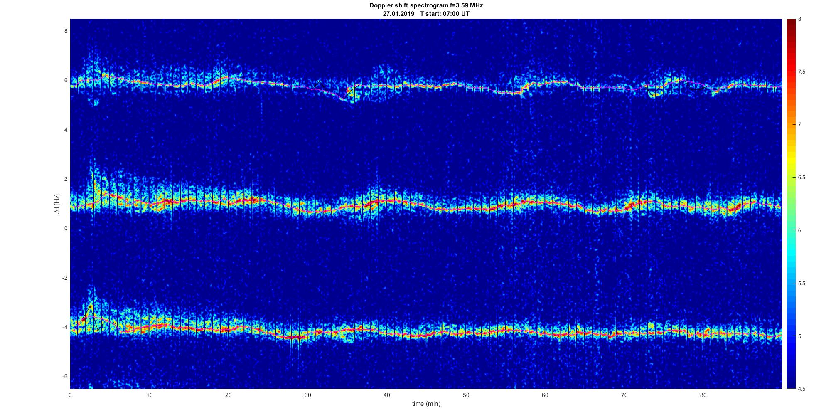
Task: Click the y-axis tick label '-4'
Action: (x=65, y=327)
